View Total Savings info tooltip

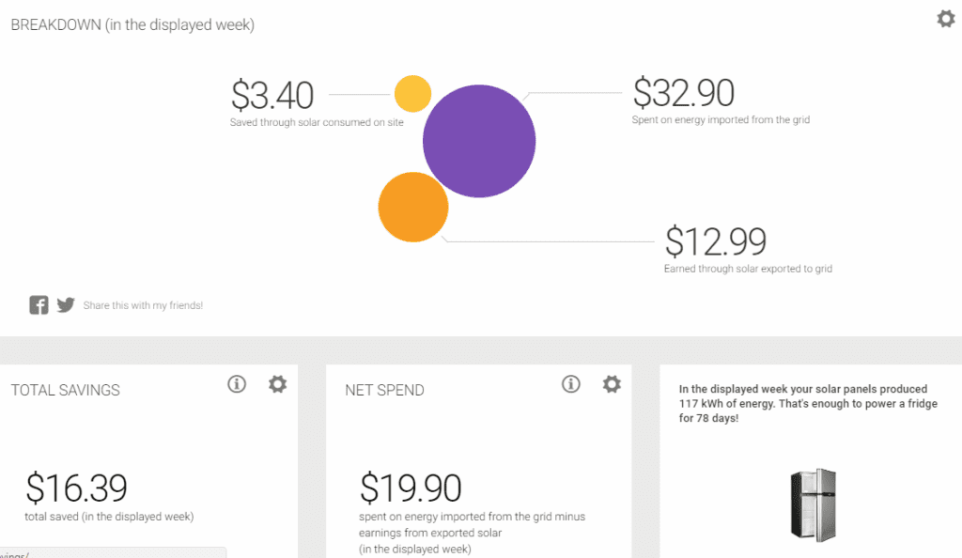(x=237, y=384)
